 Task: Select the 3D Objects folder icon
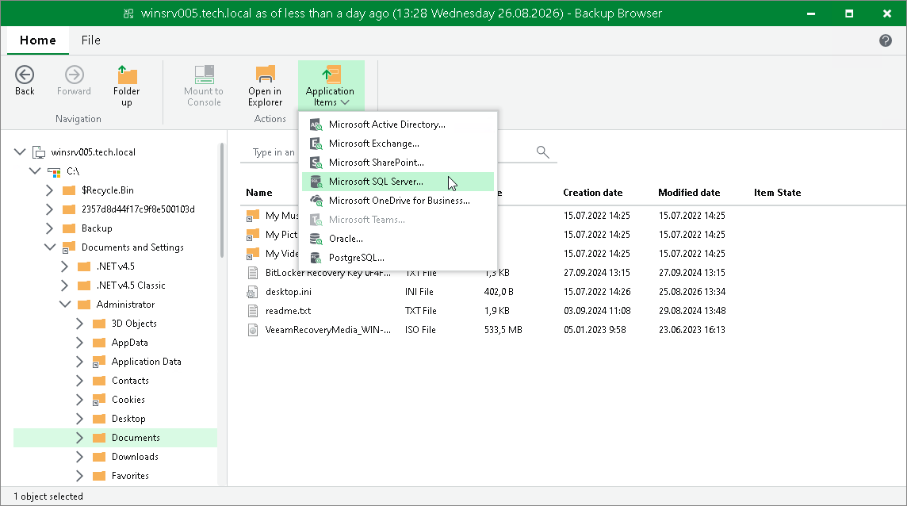pyautogui.click(x=99, y=324)
